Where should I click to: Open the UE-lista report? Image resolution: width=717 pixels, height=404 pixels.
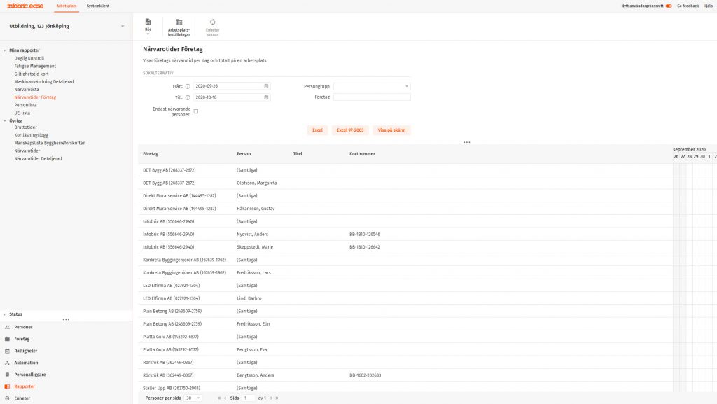pos(22,113)
